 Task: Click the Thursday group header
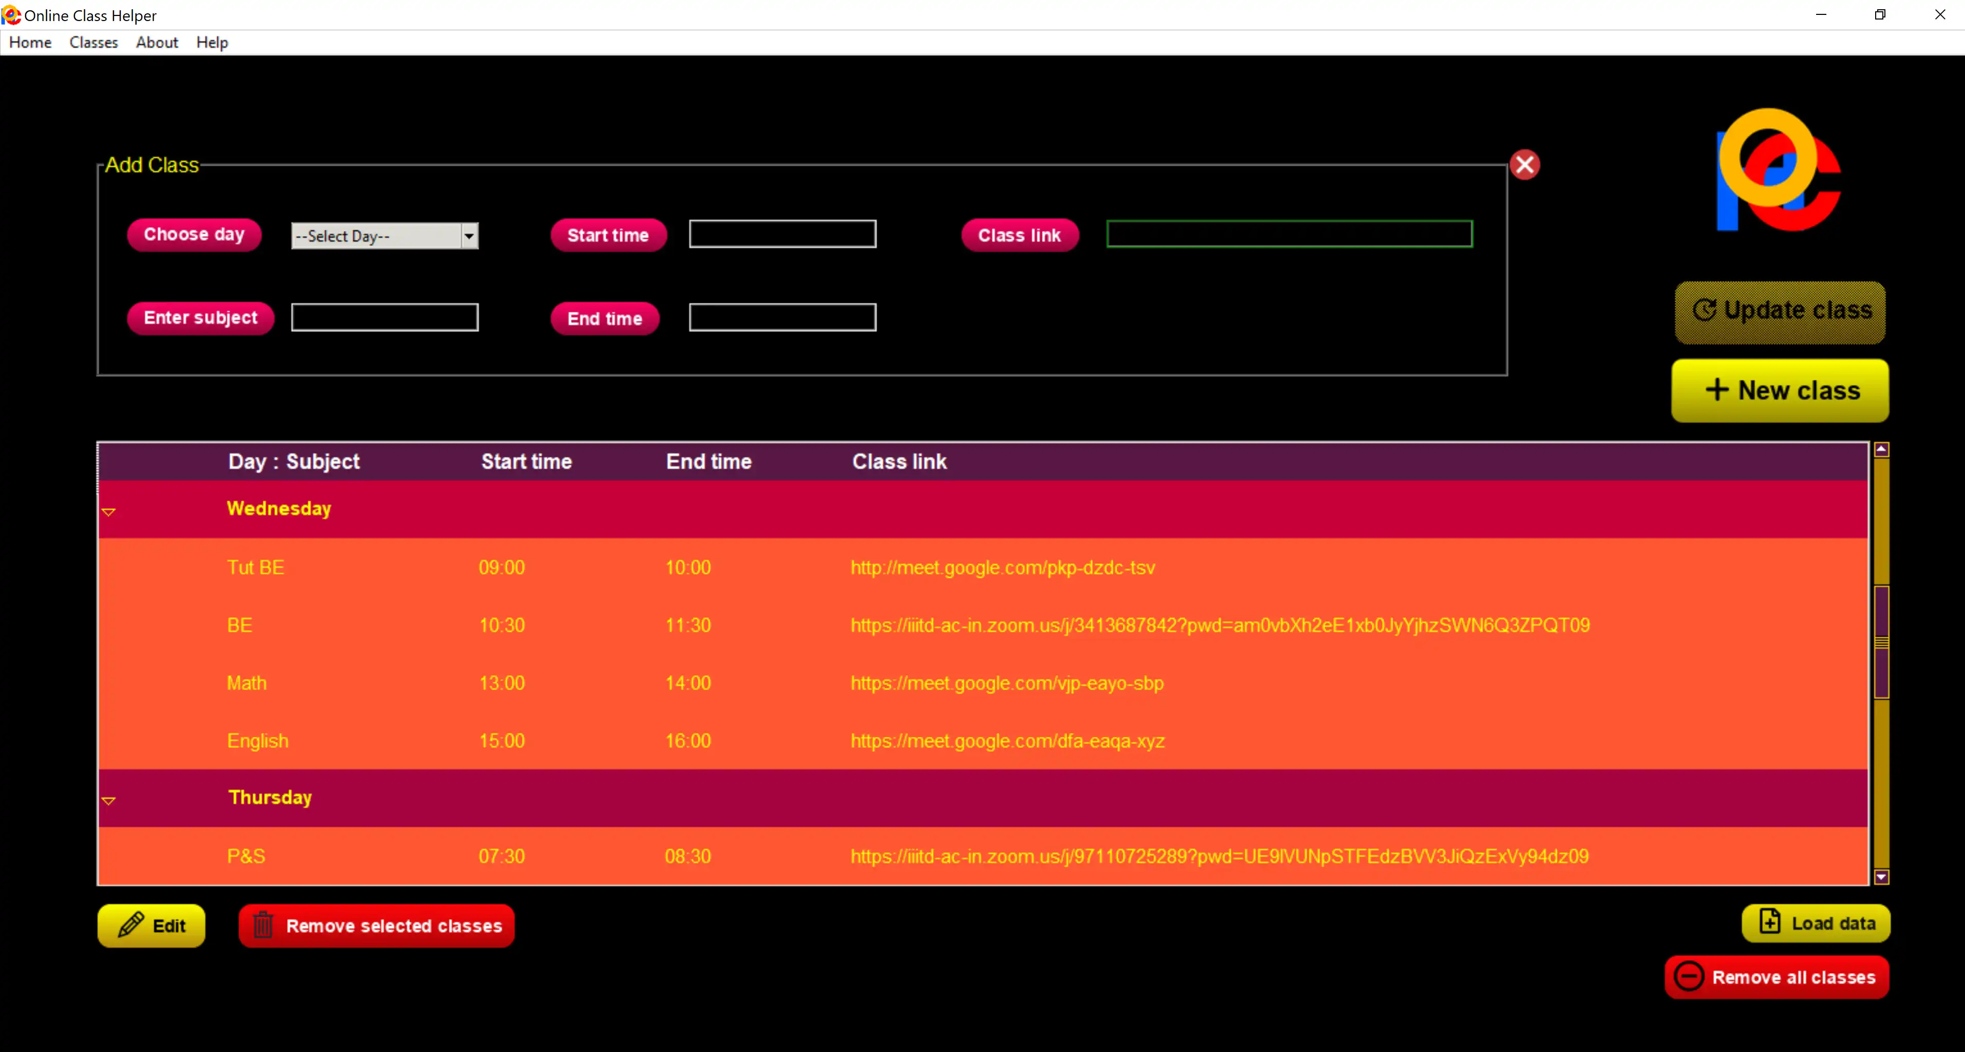click(x=983, y=798)
